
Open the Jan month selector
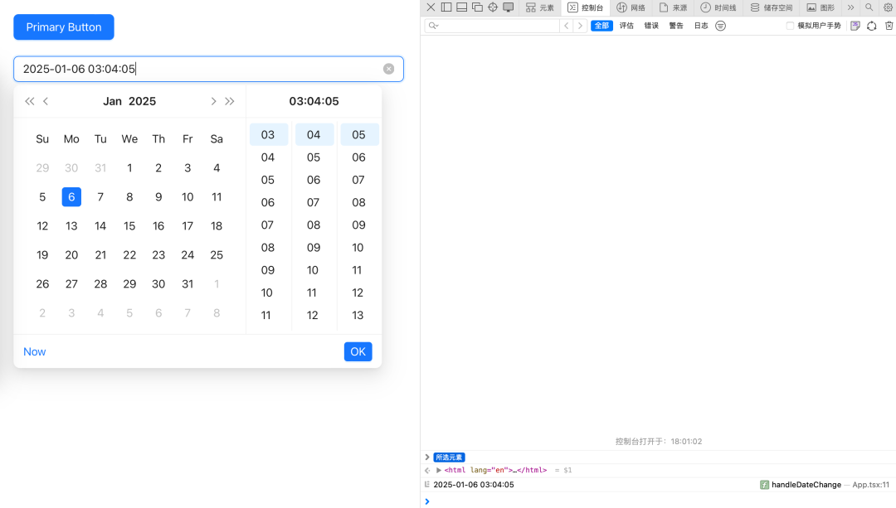tap(113, 101)
